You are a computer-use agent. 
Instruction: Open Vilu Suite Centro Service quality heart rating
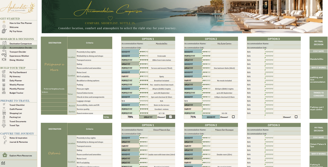(206, 109)
